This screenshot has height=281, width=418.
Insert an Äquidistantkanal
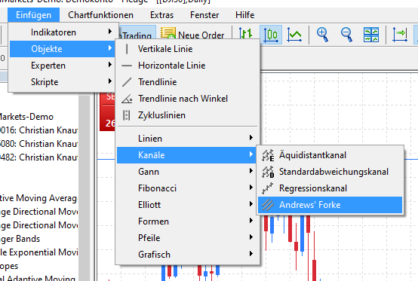(330, 155)
